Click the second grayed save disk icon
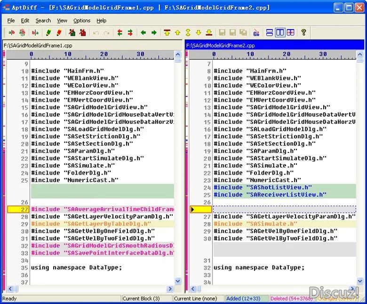This screenshot has width=367, height=304. [x=232, y=32]
